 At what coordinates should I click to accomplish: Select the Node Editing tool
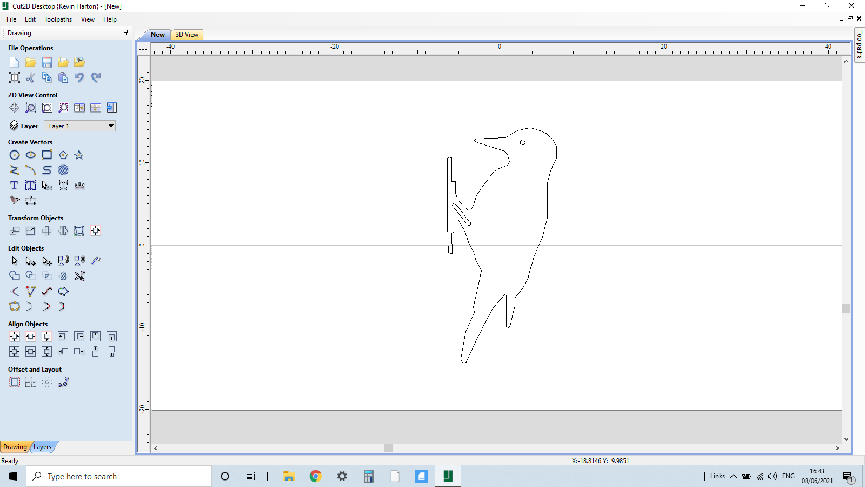tap(30, 261)
